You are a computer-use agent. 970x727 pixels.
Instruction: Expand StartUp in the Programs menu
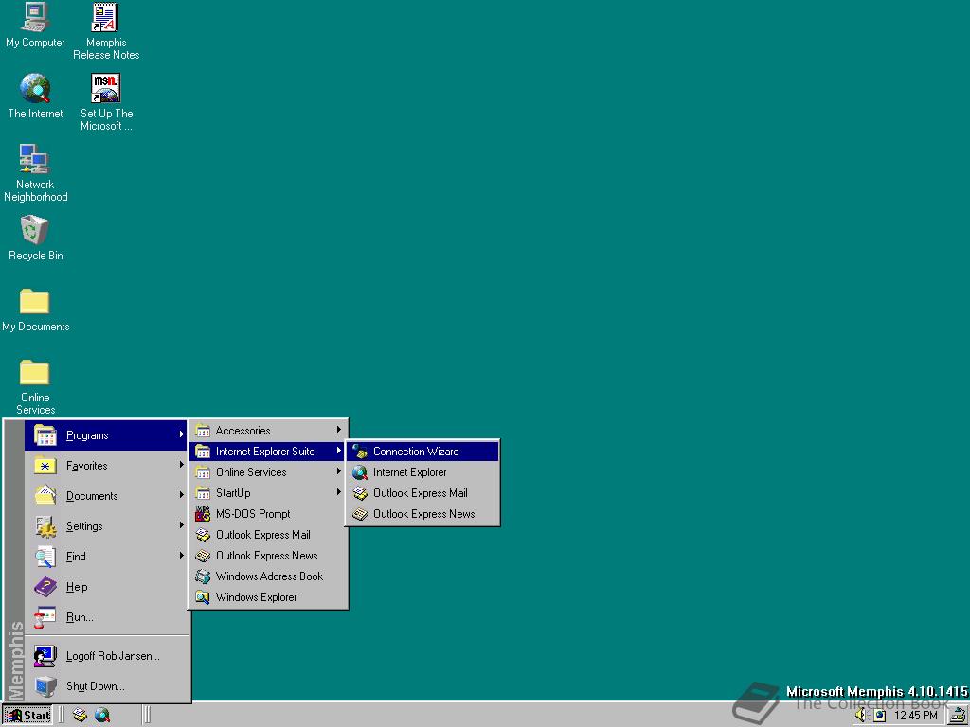268,492
